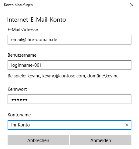The width and height of the screenshot is (139, 149).
Task: Click the kevinc@contoso.com example text
Action: coord(64,76)
